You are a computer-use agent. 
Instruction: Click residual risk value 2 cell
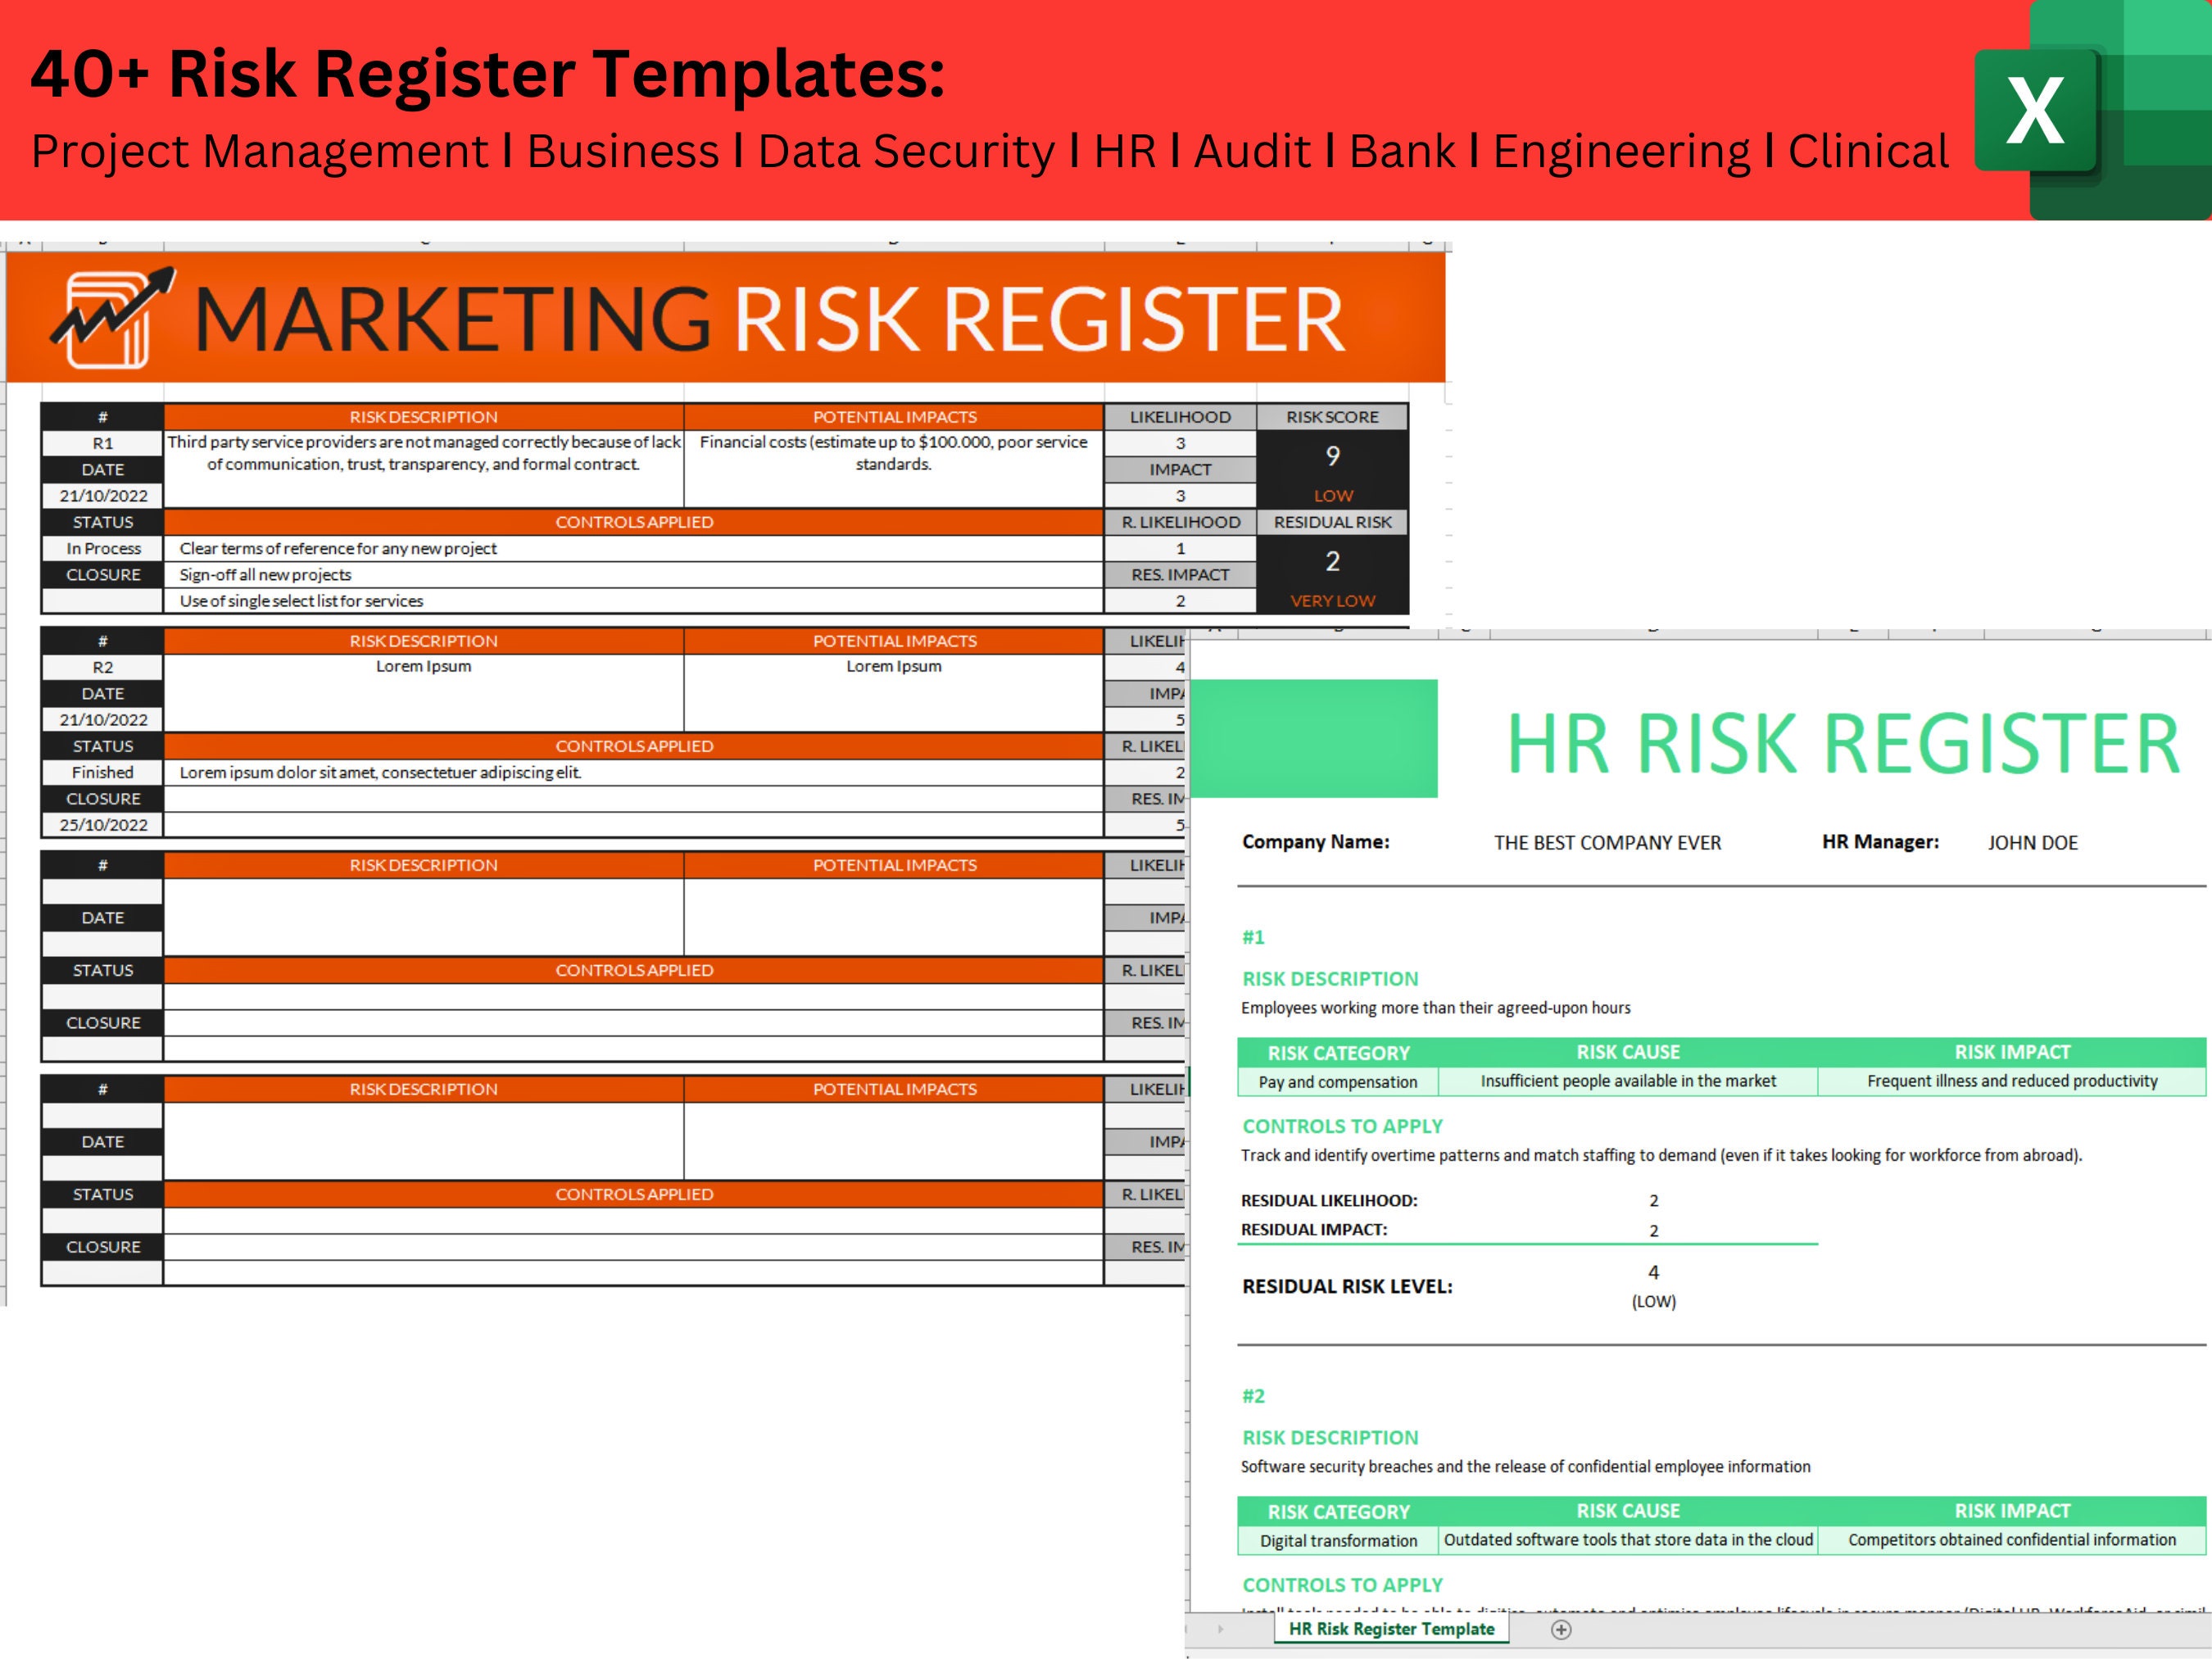(1333, 561)
